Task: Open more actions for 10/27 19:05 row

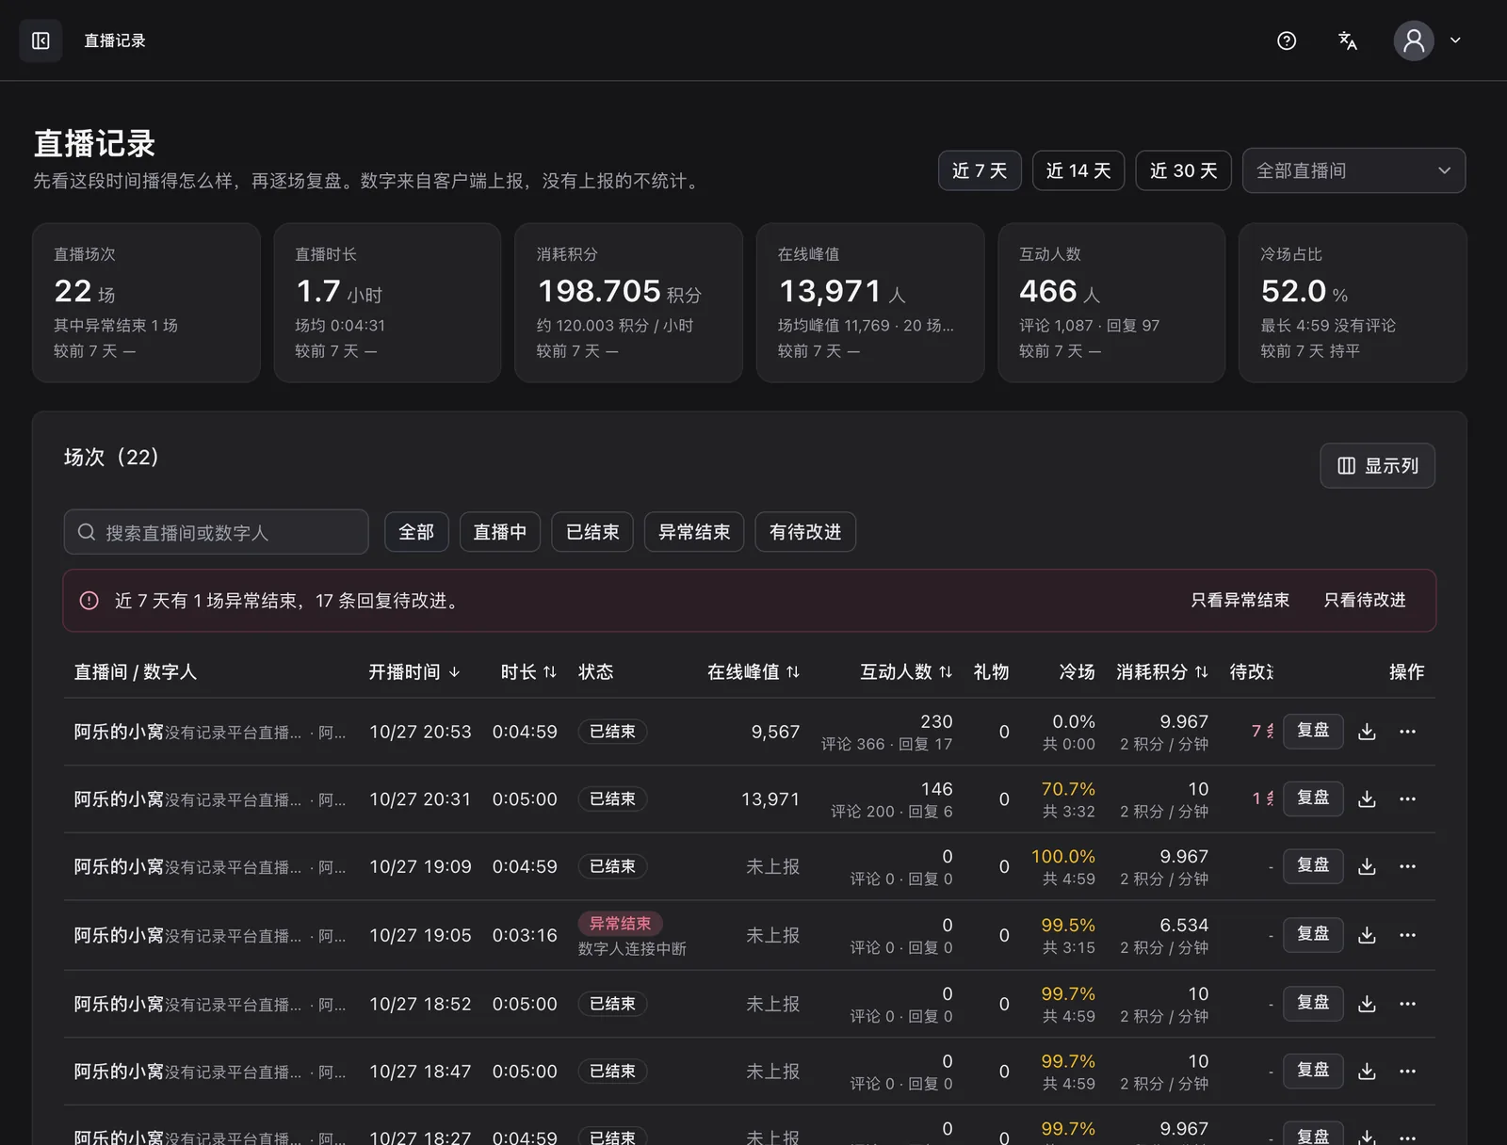Action: click(1407, 935)
